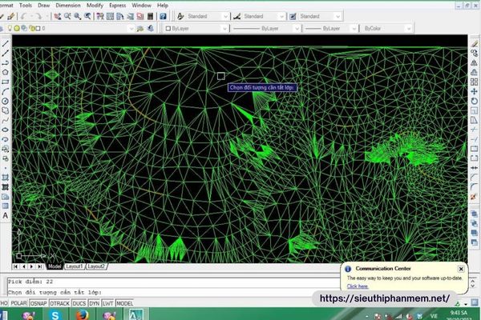Screen dimensions: 481x320
Task: Click the Undo arrow icon
Action: [23, 16]
